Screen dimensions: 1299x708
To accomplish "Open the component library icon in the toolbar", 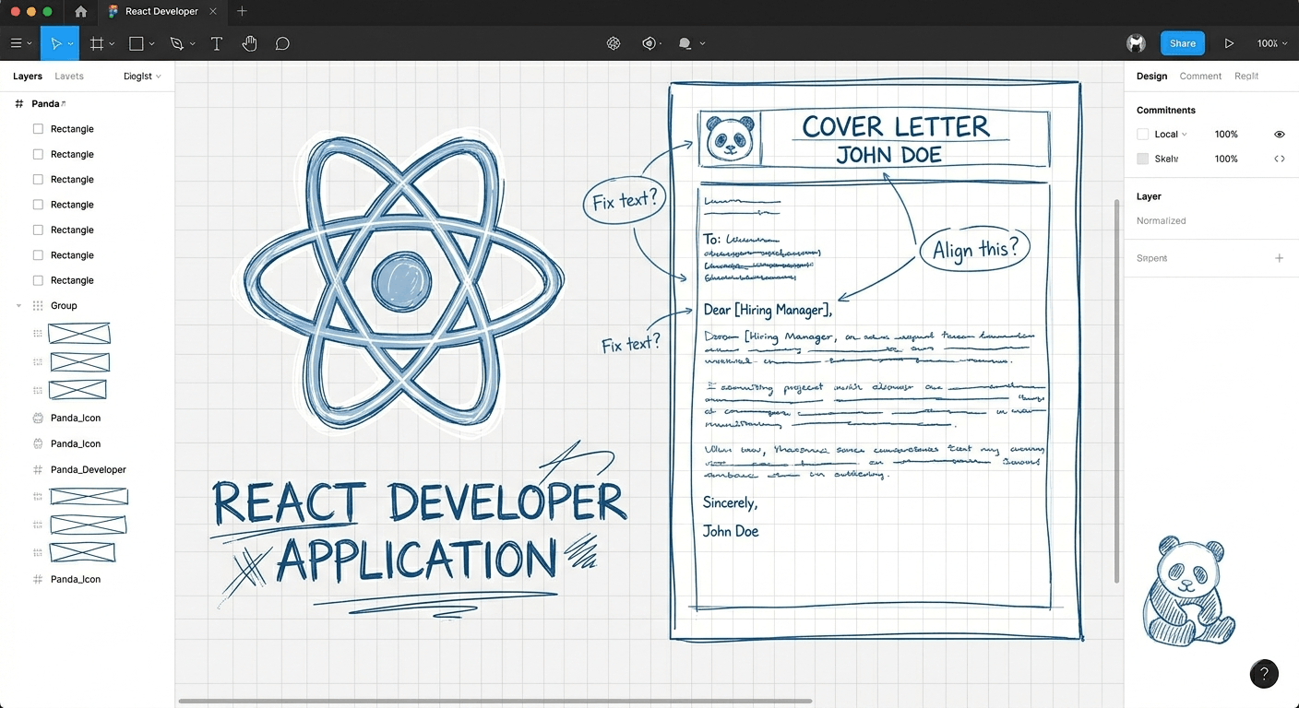I will pos(614,42).
